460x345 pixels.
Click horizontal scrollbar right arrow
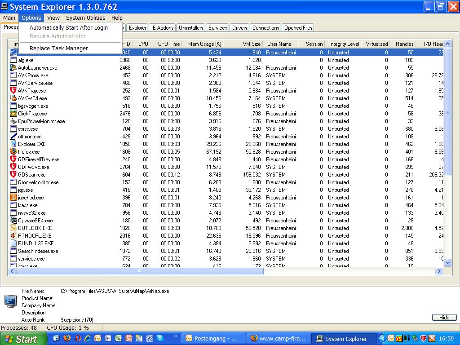pos(439,271)
